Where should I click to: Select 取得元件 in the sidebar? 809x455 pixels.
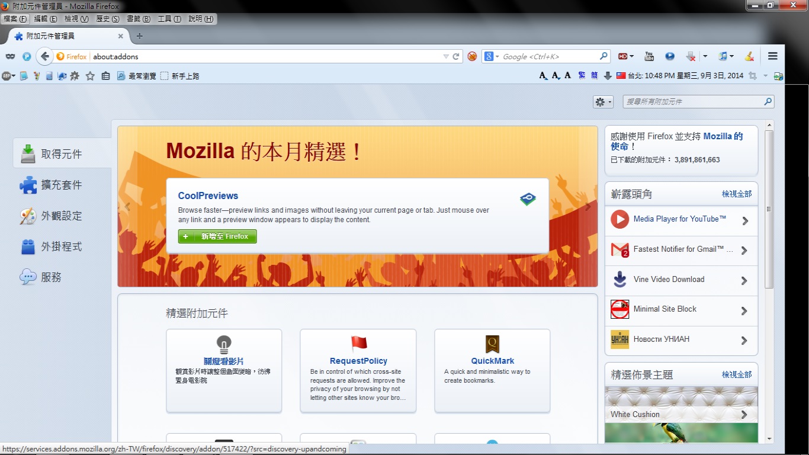click(x=62, y=154)
